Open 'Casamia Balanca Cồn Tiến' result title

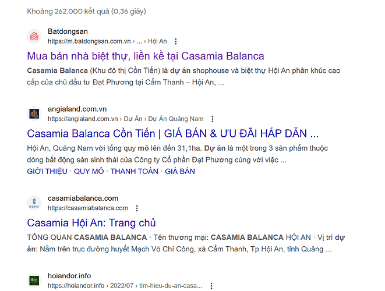pos(172,134)
